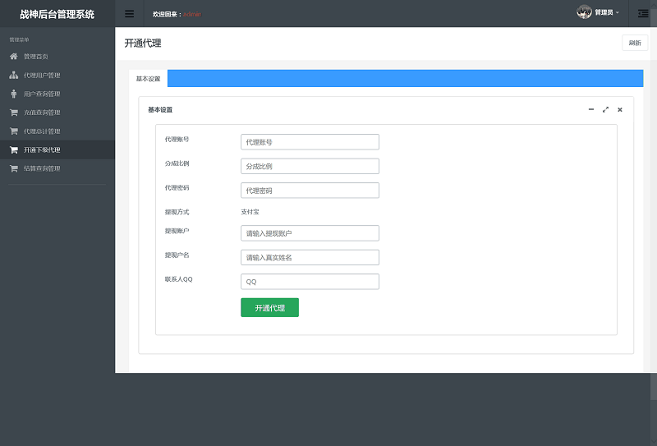This screenshot has width=657, height=446.
Task: Focus the 代理账号 input field
Action: tap(310, 142)
